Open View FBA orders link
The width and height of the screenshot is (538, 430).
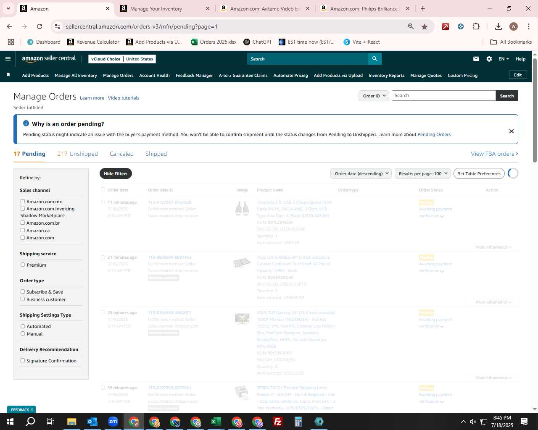(494, 154)
